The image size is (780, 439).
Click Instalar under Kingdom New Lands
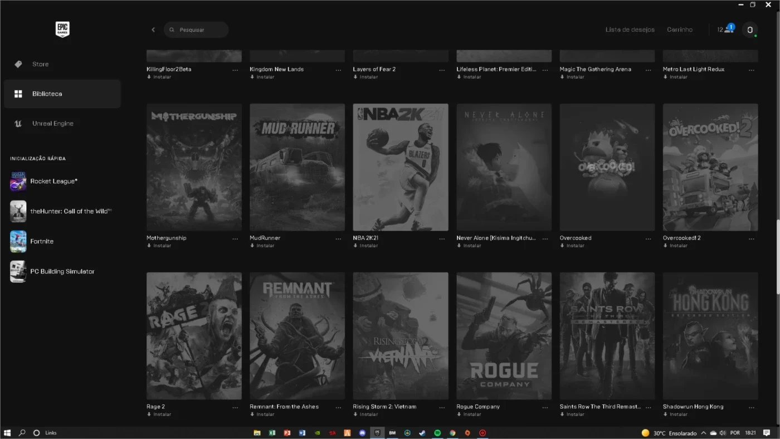coord(262,77)
